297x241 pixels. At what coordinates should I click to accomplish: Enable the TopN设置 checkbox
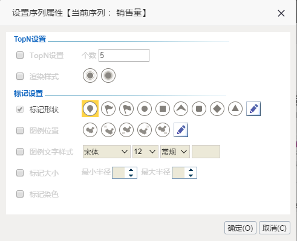[x=20, y=55]
